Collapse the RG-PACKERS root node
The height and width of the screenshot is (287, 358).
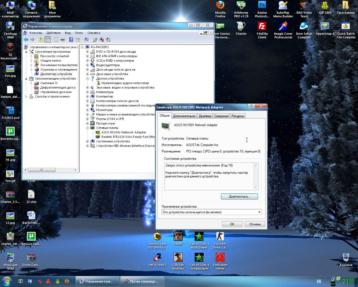tap(82, 47)
